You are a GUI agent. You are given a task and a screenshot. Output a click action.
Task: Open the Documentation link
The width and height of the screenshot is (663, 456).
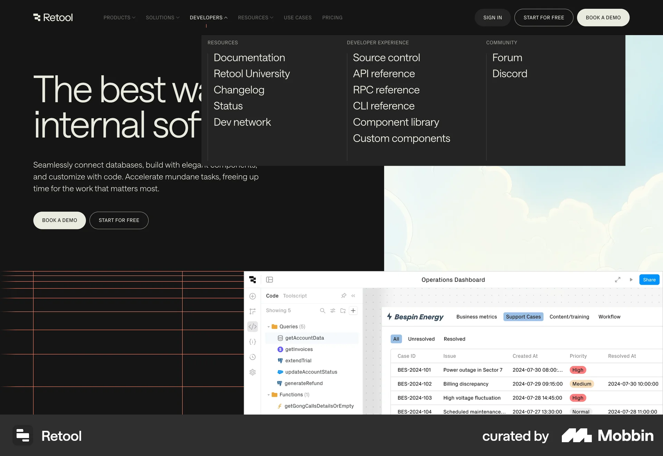click(249, 58)
